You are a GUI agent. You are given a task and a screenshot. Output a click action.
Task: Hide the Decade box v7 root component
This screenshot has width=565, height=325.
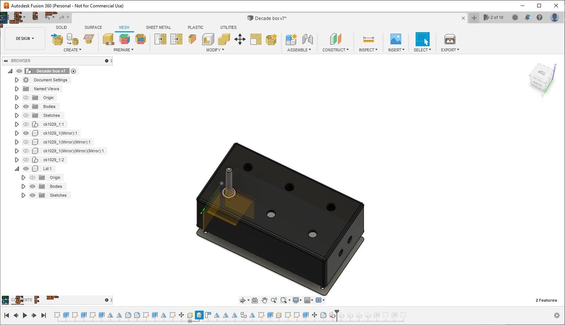[19, 71]
